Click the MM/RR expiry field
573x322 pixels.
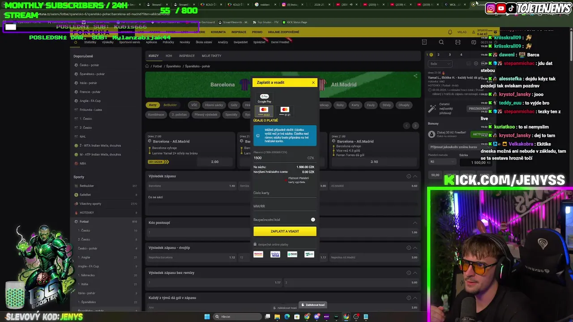(x=285, y=206)
